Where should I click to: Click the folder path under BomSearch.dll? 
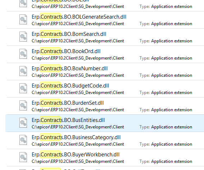coord(78,41)
